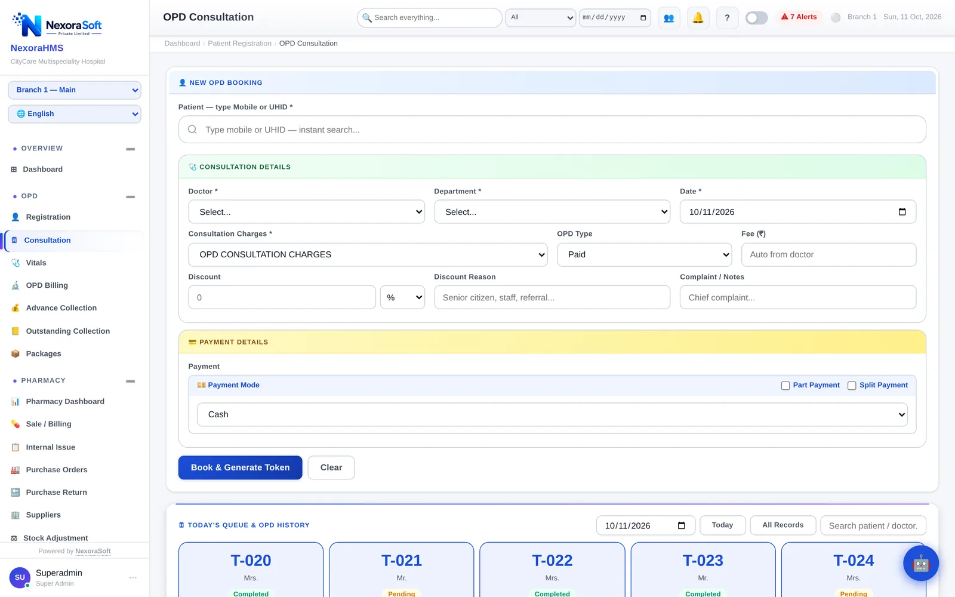Open the Department select dropdown
The width and height of the screenshot is (955, 597).
552,212
